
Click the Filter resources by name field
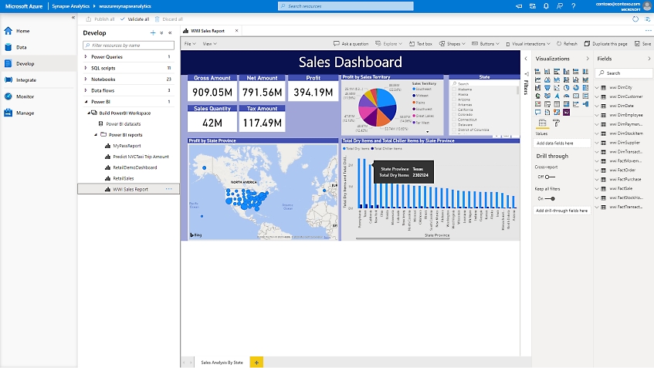(127, 46)
